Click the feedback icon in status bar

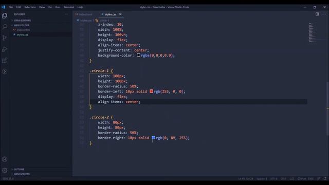pyautogui.click(x=319, y=179)
